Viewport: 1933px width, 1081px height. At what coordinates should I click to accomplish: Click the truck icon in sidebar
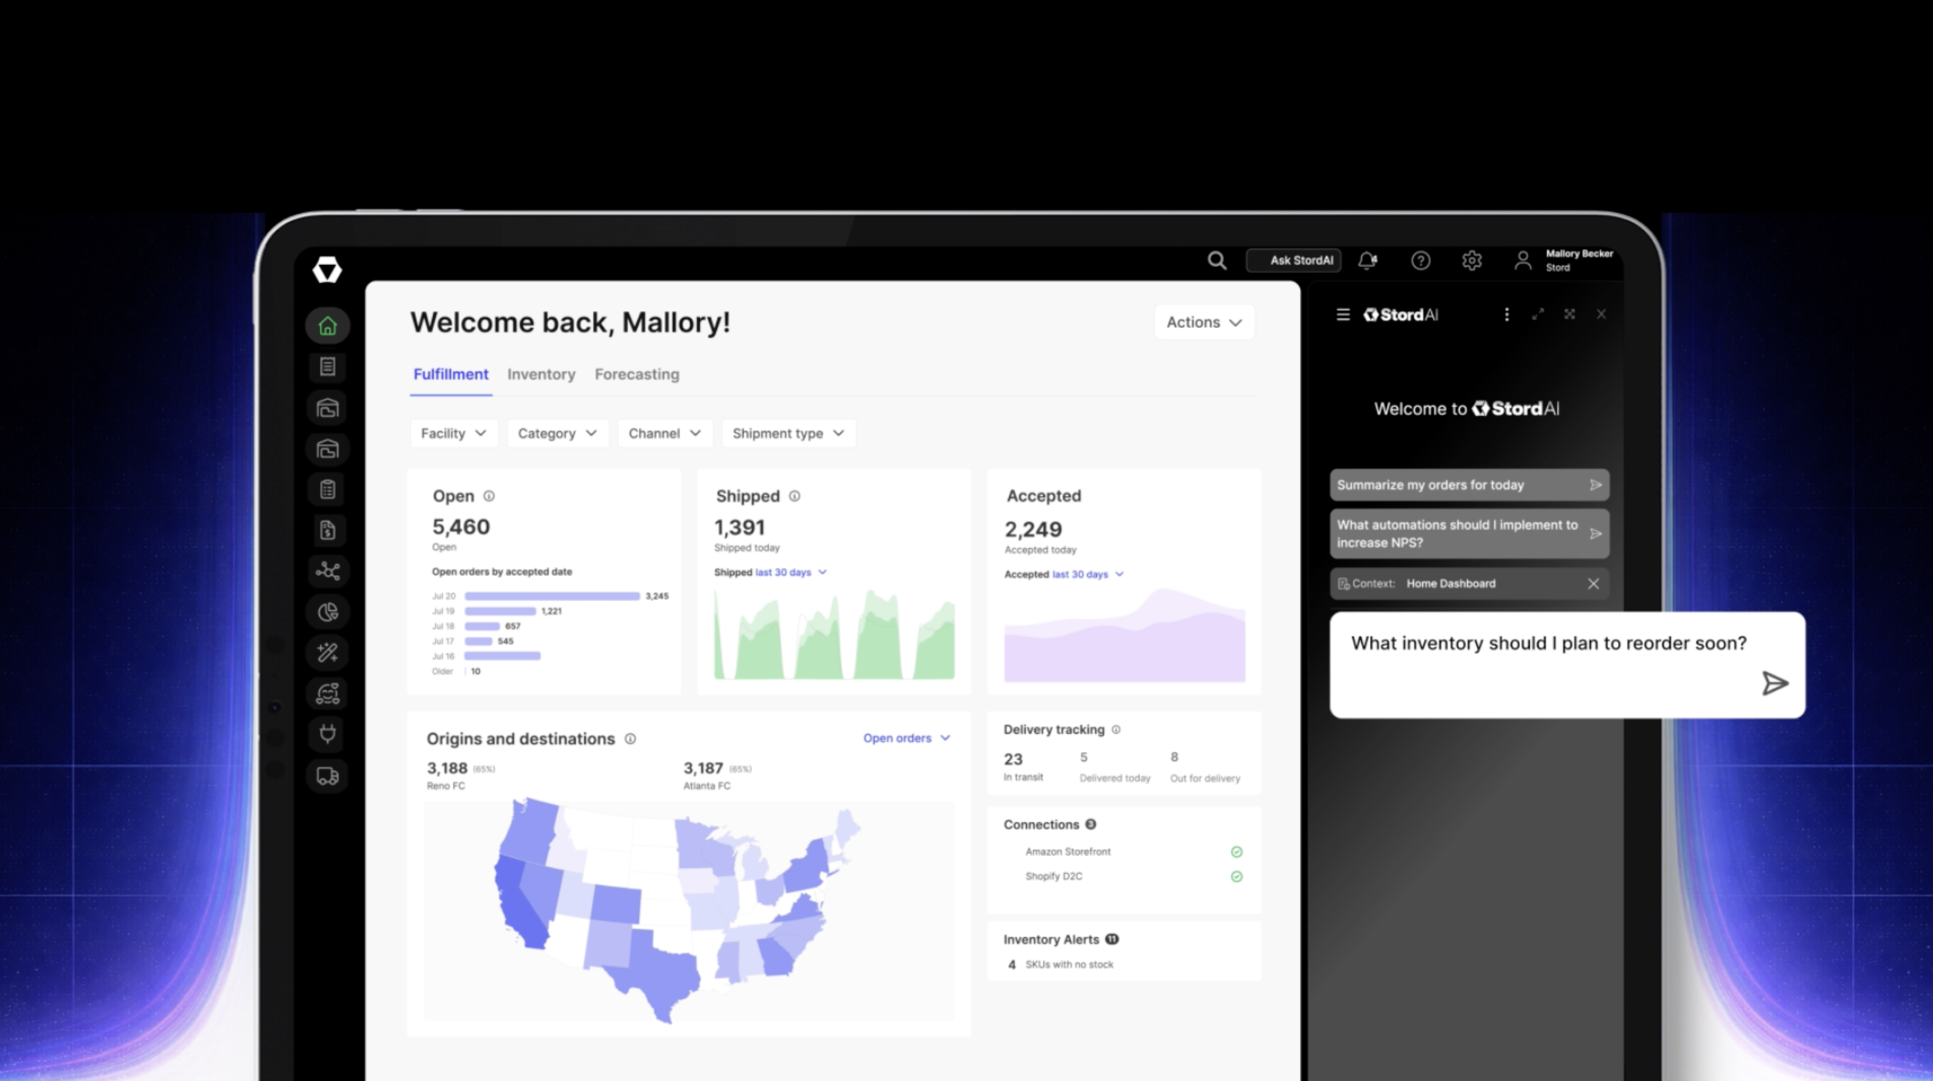click(x=327, y=776)
